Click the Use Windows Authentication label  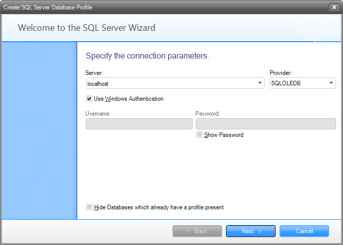[x=129, y=99]
